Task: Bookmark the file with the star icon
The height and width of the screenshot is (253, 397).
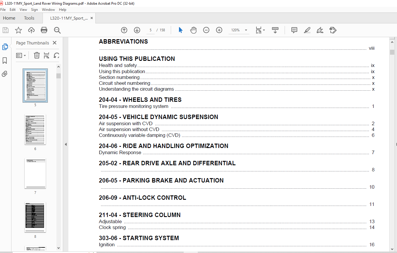Action: (18, 30)
